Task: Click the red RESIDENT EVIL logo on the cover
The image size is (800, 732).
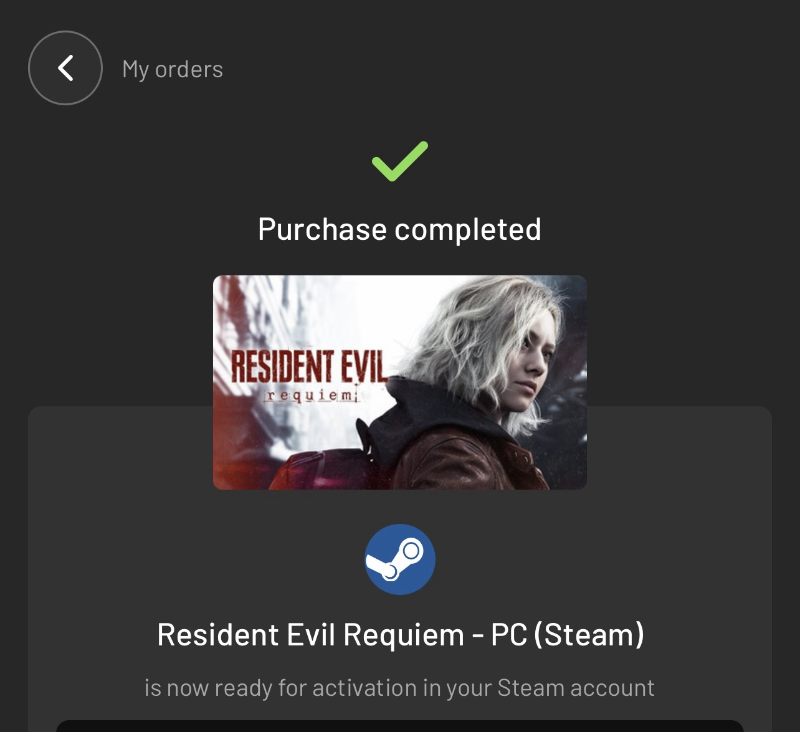Action: pyautogui.click(x=309, y=367)
